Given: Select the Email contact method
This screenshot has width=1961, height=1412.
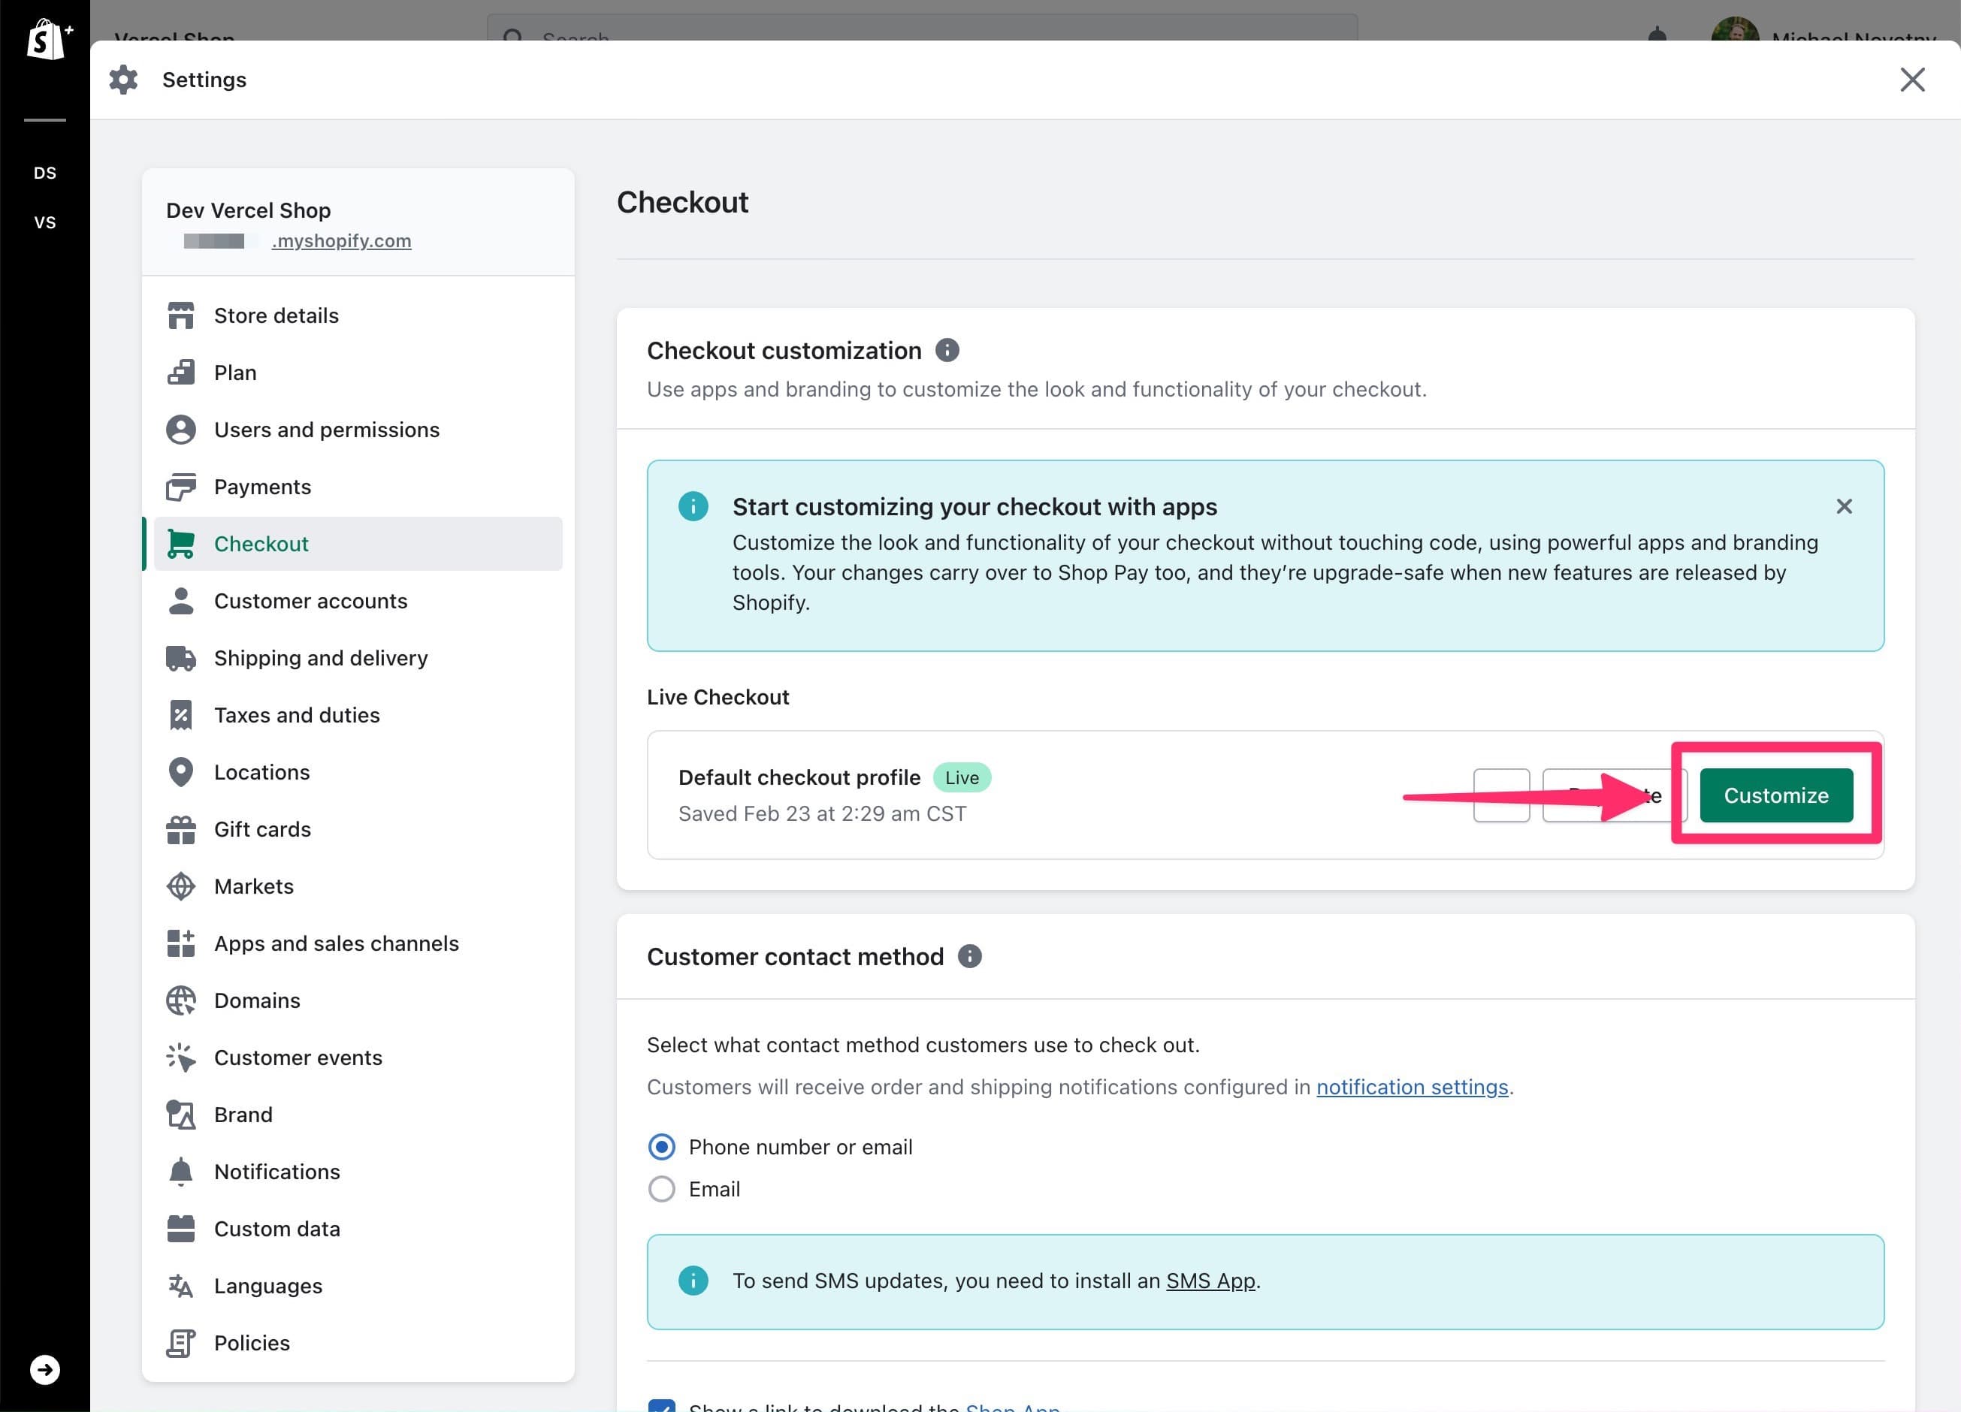Looking at the screenshot, I should tap(661, 1188).
